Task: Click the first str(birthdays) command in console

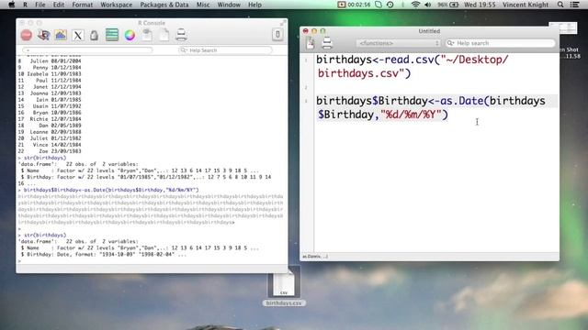Action: (x=45, y=158)
